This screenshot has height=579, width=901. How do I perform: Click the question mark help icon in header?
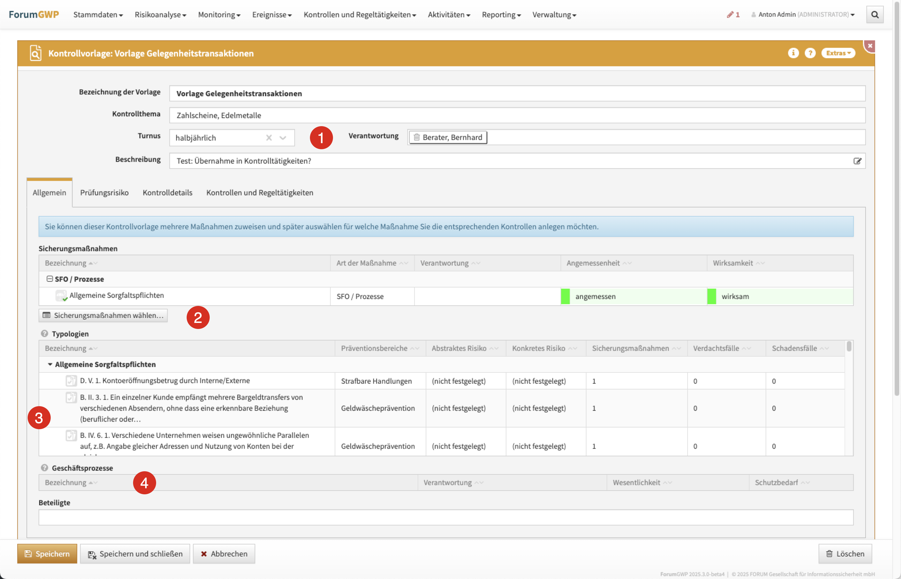coord(810,53)
